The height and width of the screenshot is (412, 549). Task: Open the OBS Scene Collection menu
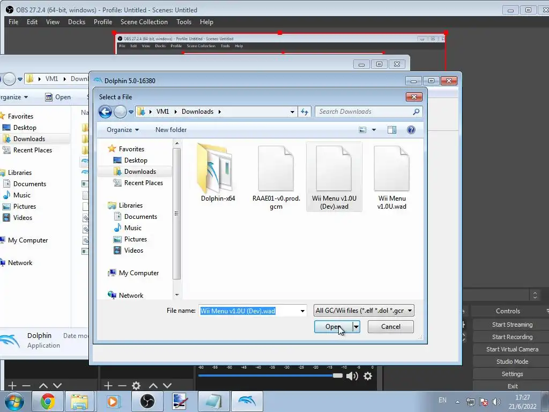click(144, 21)
